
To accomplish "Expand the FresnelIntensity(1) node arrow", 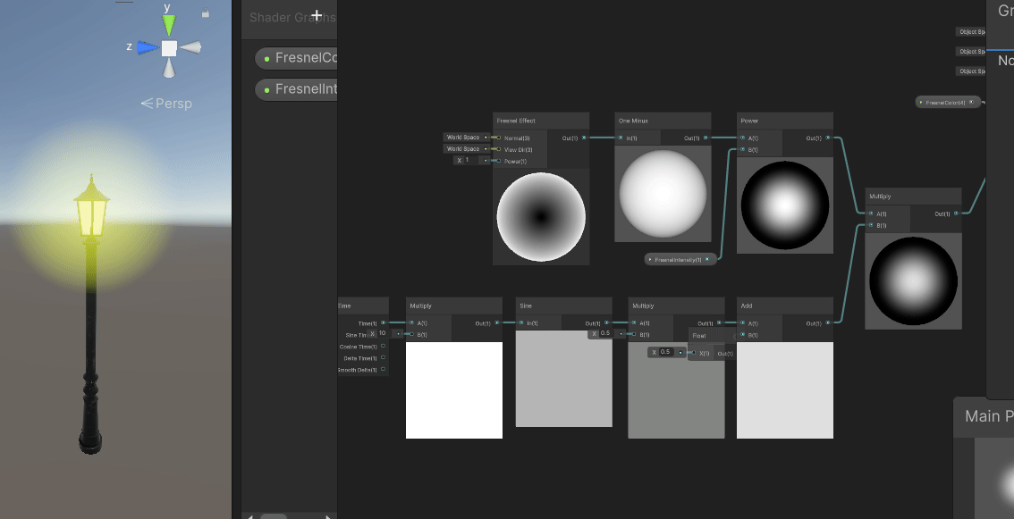I will point(650,259).
